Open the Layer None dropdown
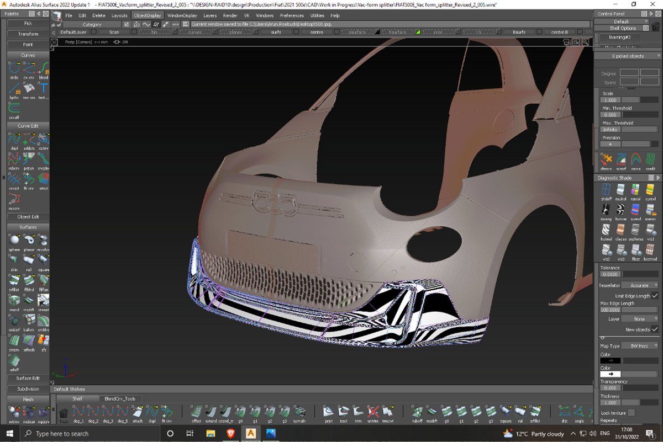Image resolution: width=663 pixels, height=442 pixels. click(640, 318)
